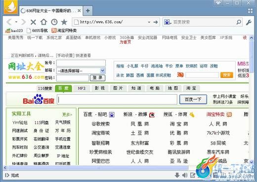Open a new tab with plus button
This screenshot has width=257, height=182.
click(88, 11)
